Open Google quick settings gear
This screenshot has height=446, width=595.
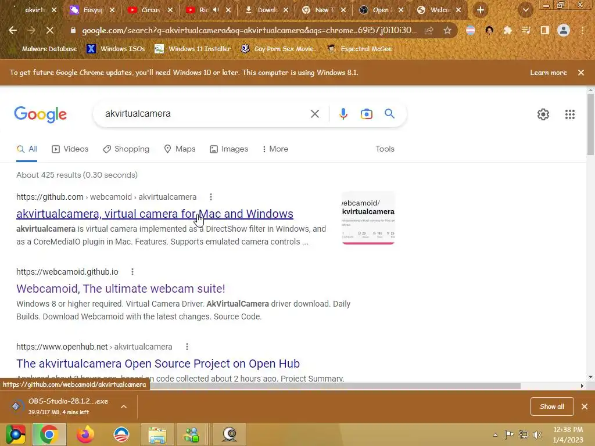pos(543,114)
